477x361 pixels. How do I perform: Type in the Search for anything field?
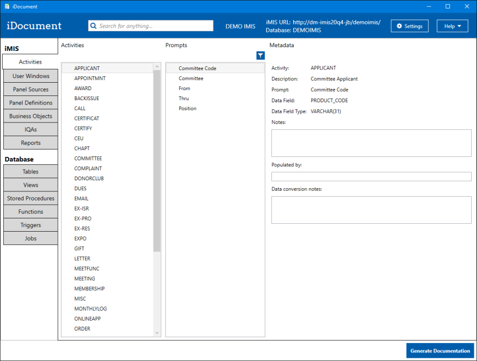coord(154,26)
